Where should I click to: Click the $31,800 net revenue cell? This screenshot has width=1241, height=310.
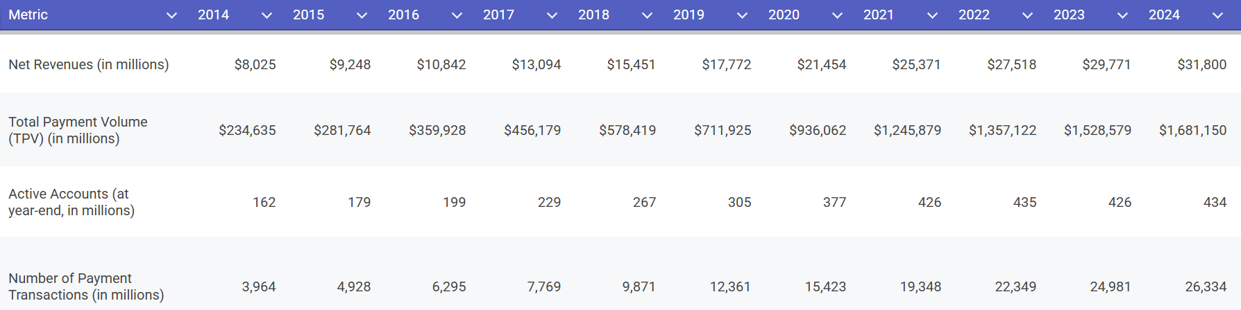click(x=1201, y=64)
